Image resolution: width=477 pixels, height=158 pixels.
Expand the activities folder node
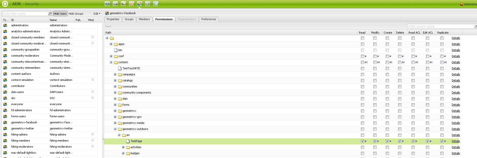123,147
